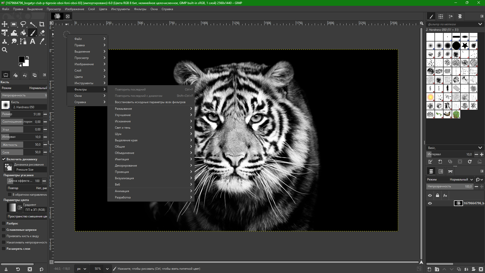This screenshot has width=485, height=273.
Task: Open 'Искажения' filters submenu
Action: click(x=151, y=121)
